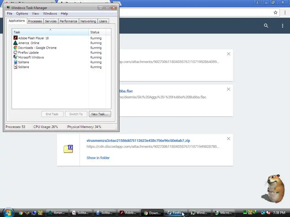Click Show in folder link
This screenshot has width=290, height=217.
click(x=98, y=158)
